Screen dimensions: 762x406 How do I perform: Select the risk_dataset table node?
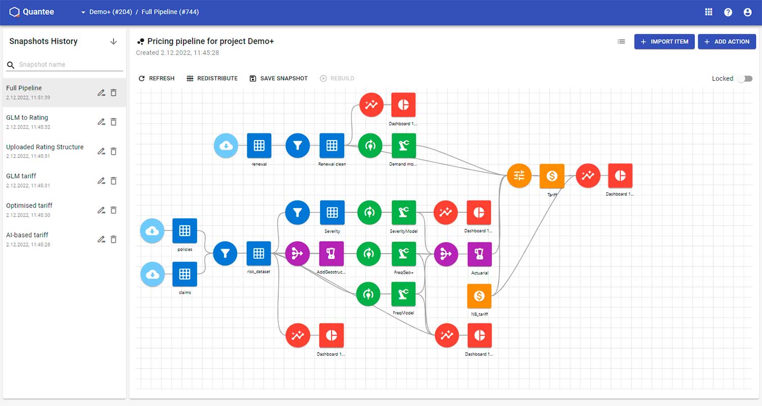[259, 254]
